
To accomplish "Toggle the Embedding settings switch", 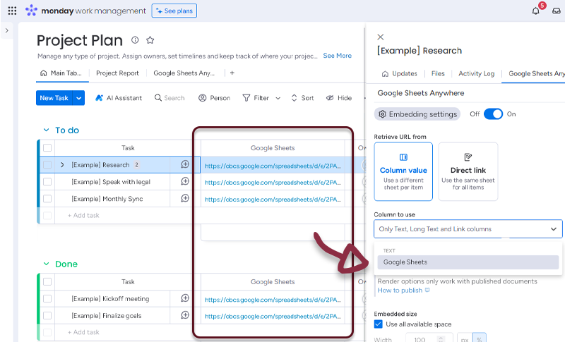I will coord(493,114).
